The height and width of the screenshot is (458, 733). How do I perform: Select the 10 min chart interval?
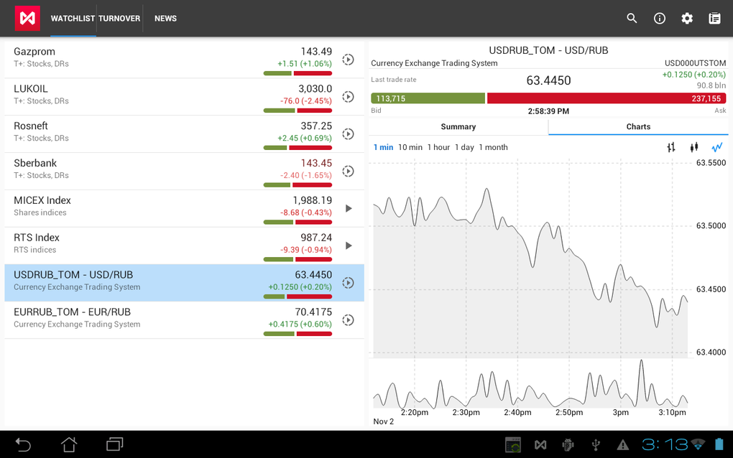pyautogui.click(x=410, y=148)
